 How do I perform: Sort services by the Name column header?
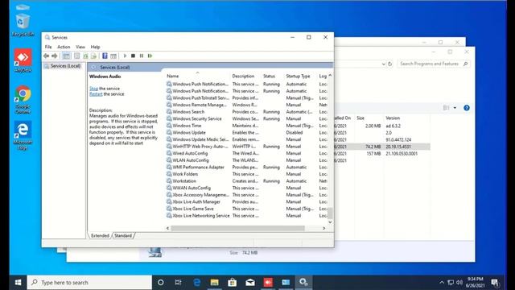pos(197,76)
